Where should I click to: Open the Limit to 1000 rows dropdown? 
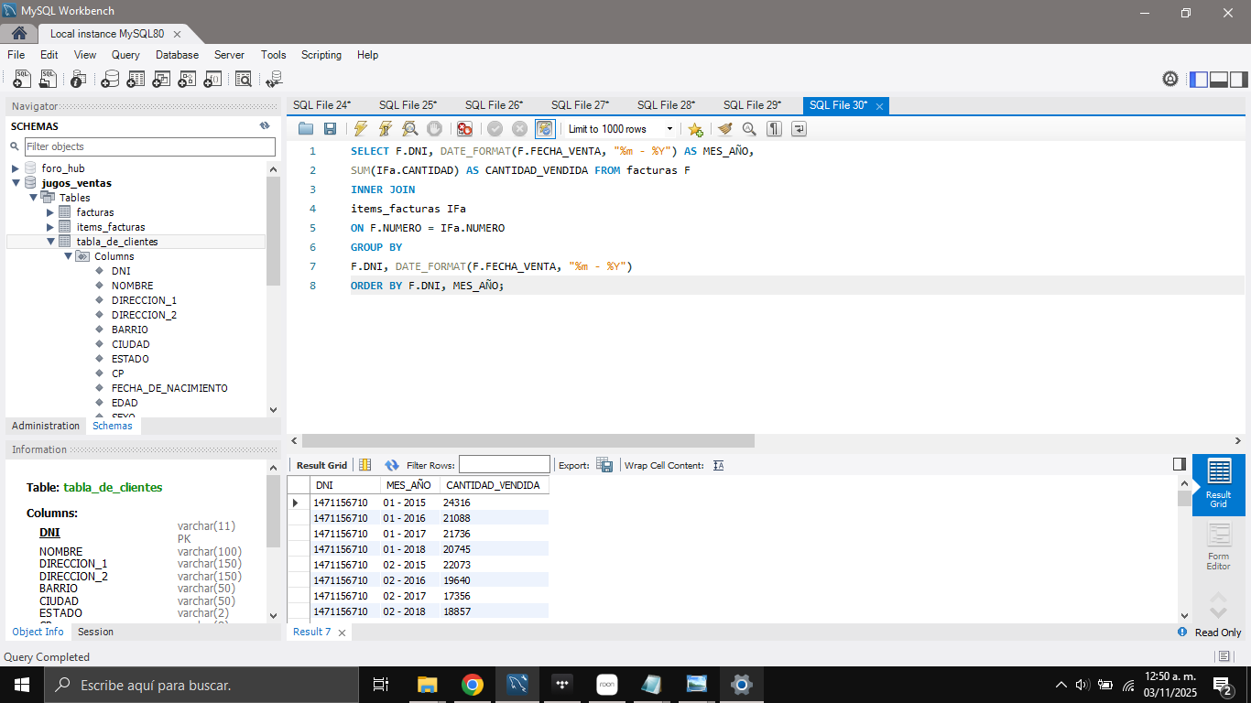coord(669,129)
